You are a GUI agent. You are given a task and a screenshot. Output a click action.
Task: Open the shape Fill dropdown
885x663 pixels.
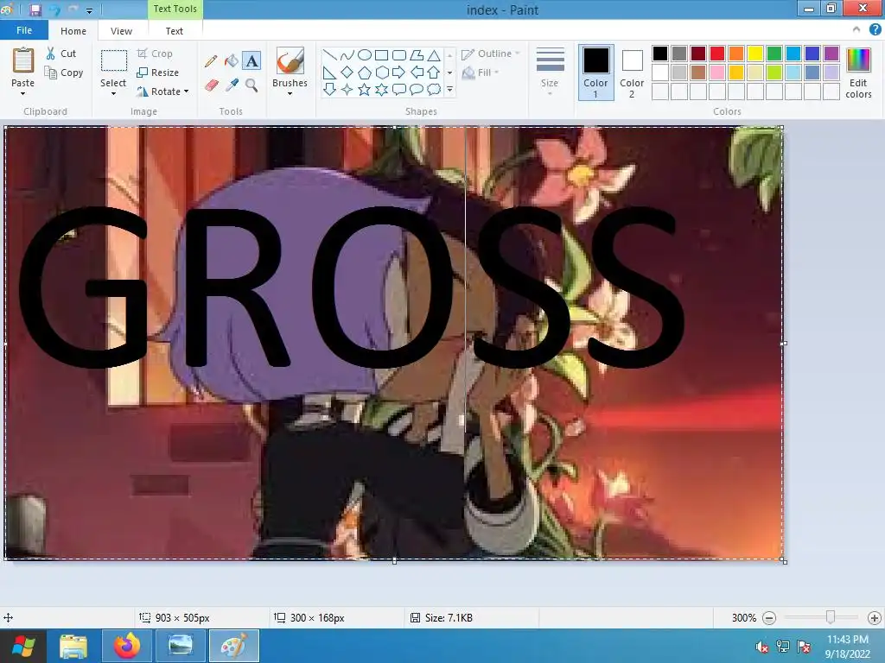tap(481, 73)
